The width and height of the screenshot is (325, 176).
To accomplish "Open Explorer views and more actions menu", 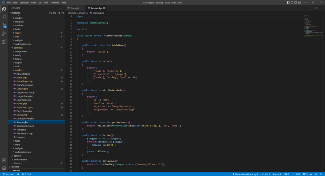I will tap(61, 8).
